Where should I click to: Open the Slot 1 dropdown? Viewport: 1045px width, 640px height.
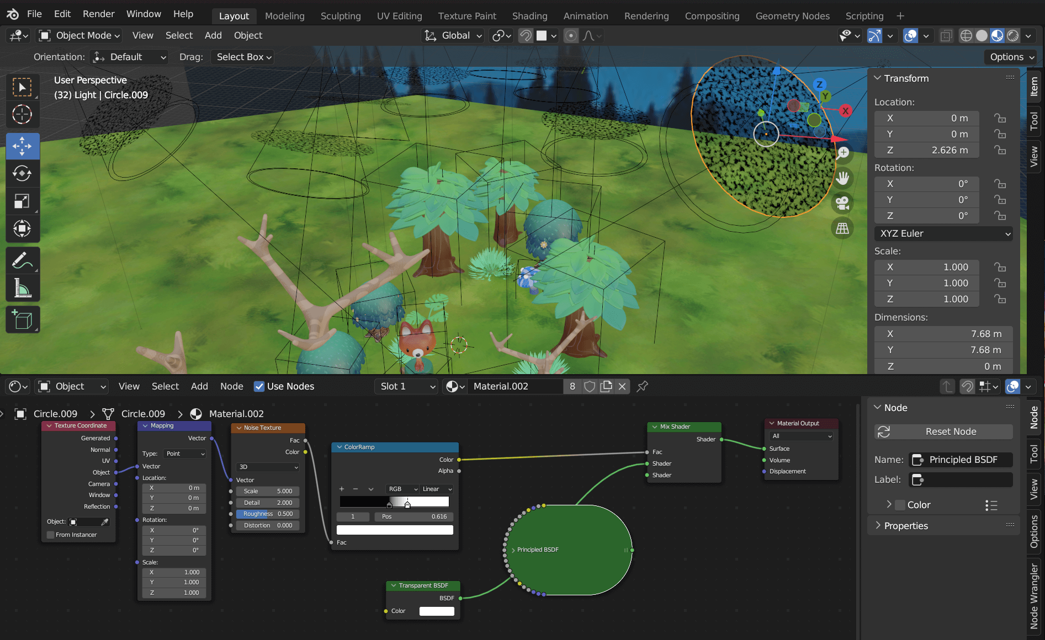click(407, 386)
